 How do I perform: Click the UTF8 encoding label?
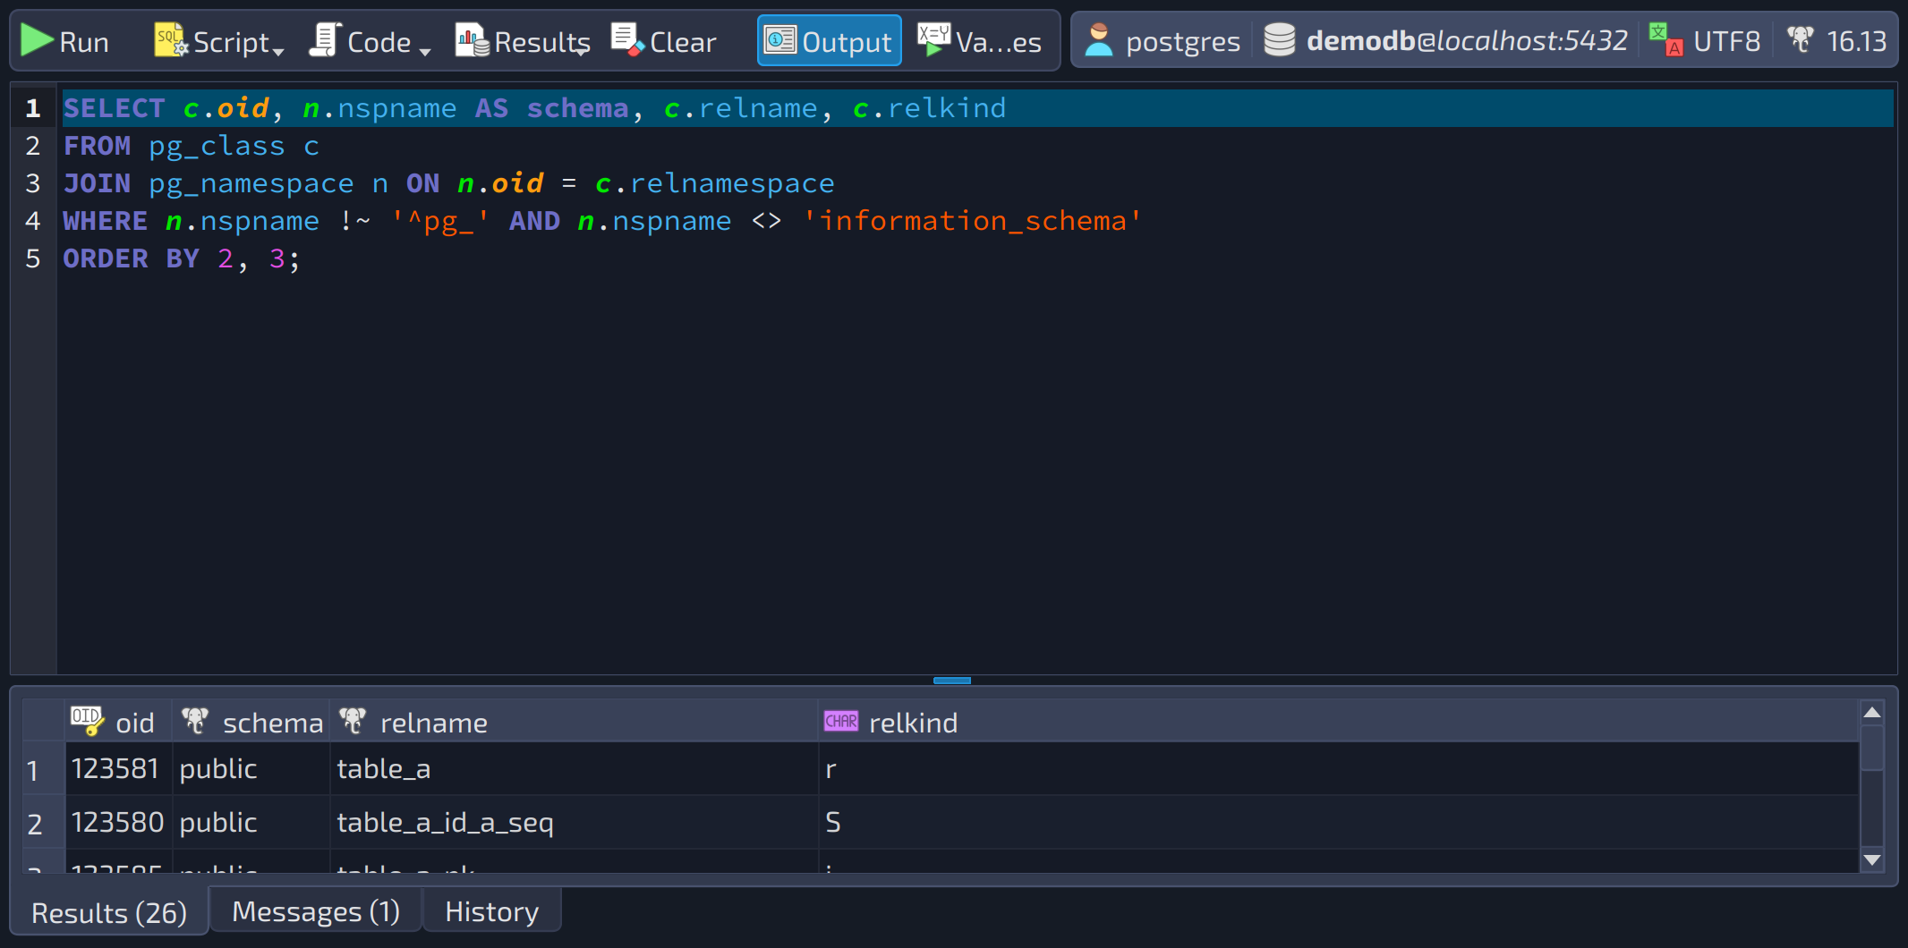1726,41
